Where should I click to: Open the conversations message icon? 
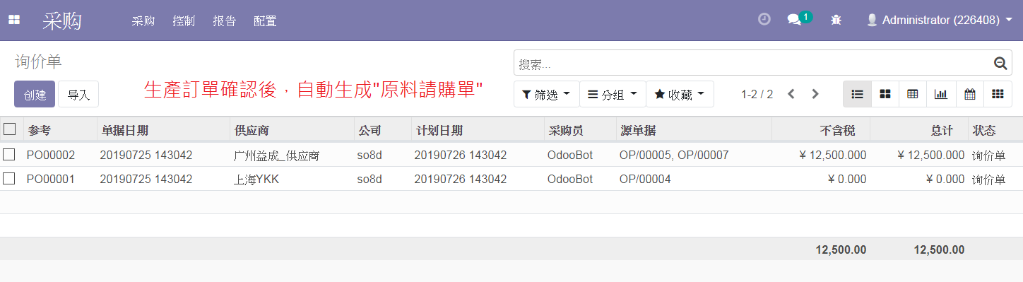[794, 20]
